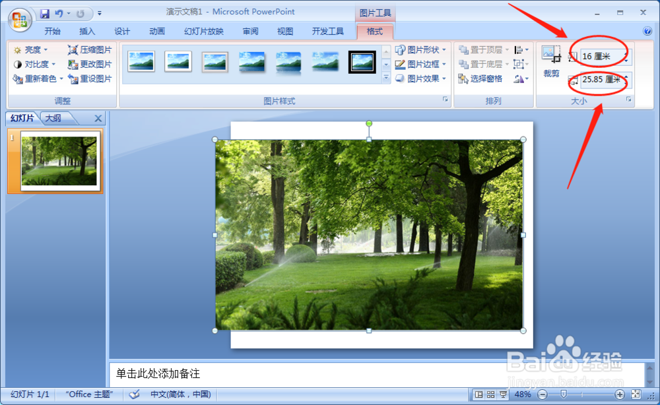
Task: Apply the black-framed picture style
Action: tap(362, 62)
